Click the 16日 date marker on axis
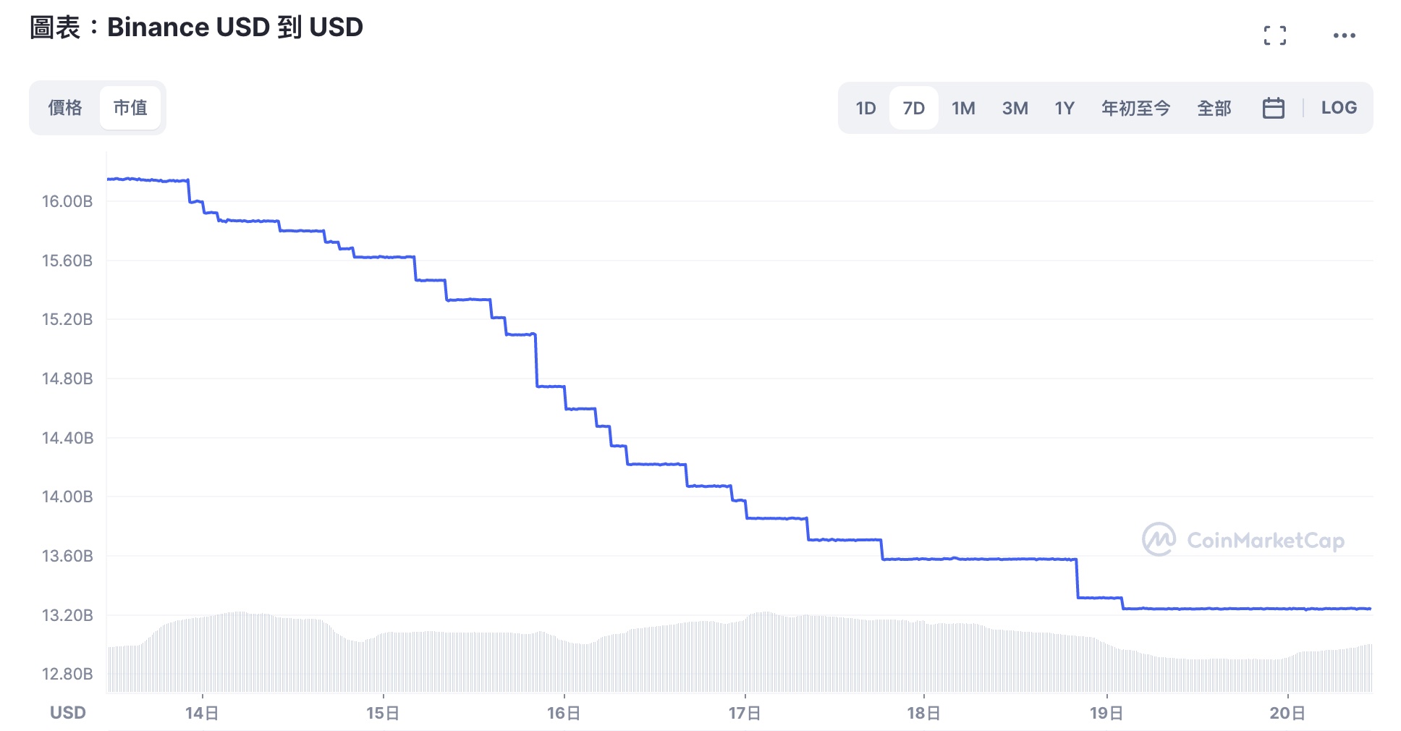The width and height of the screenshot is (1401, 731). click(564, 713)
